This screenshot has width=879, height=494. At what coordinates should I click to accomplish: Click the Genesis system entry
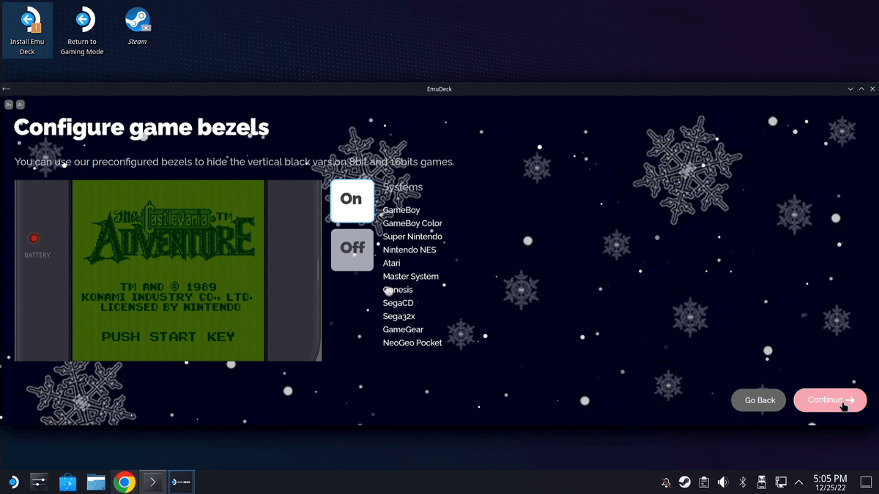(398, 290)
